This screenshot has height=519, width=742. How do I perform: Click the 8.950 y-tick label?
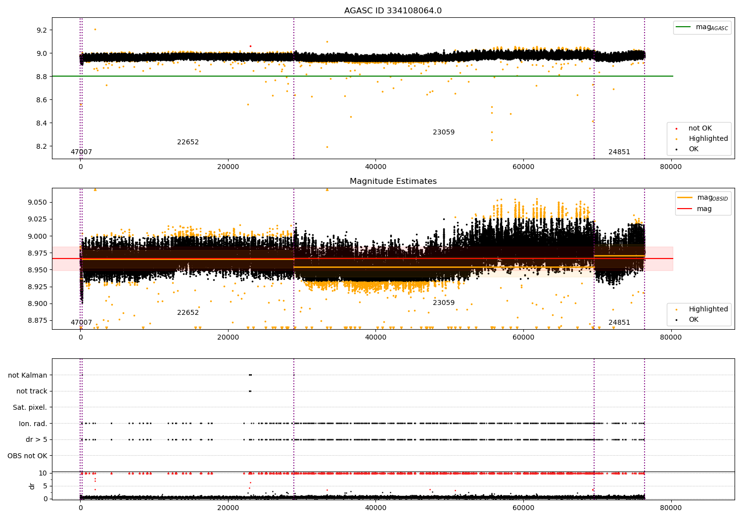(38, 270)
